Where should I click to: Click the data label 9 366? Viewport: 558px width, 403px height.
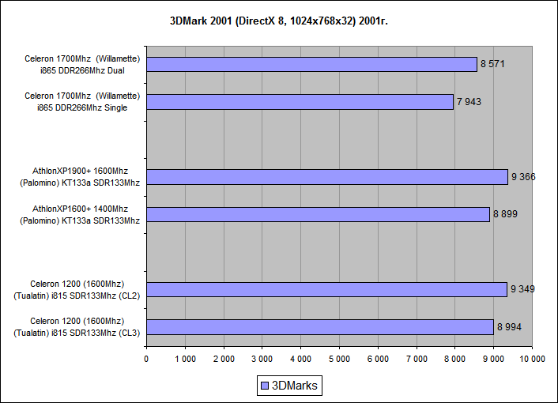coord(523,177)
